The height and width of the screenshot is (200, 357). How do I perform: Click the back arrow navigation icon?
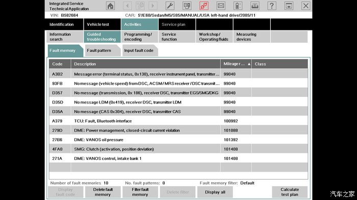coord(127,6)
